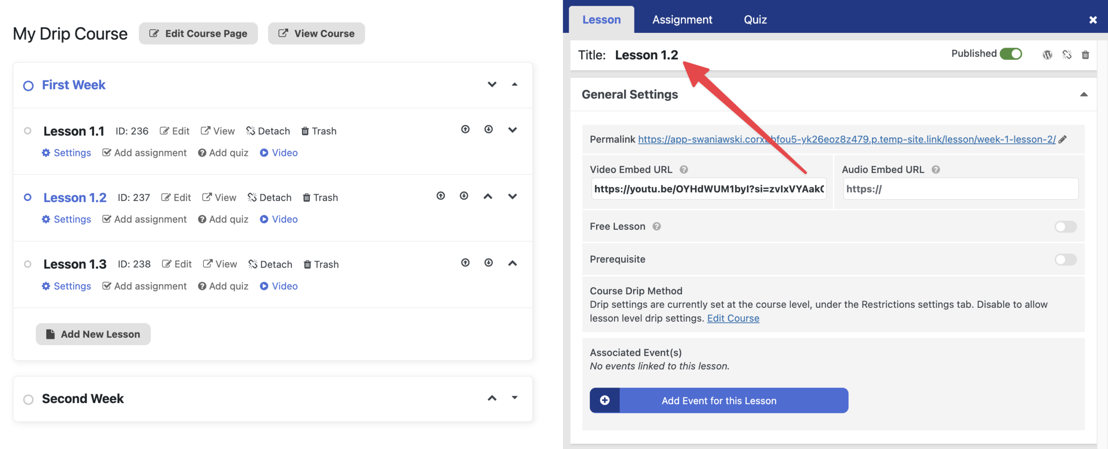Collapse the General Settings panel

click(x=1083, y=94)
